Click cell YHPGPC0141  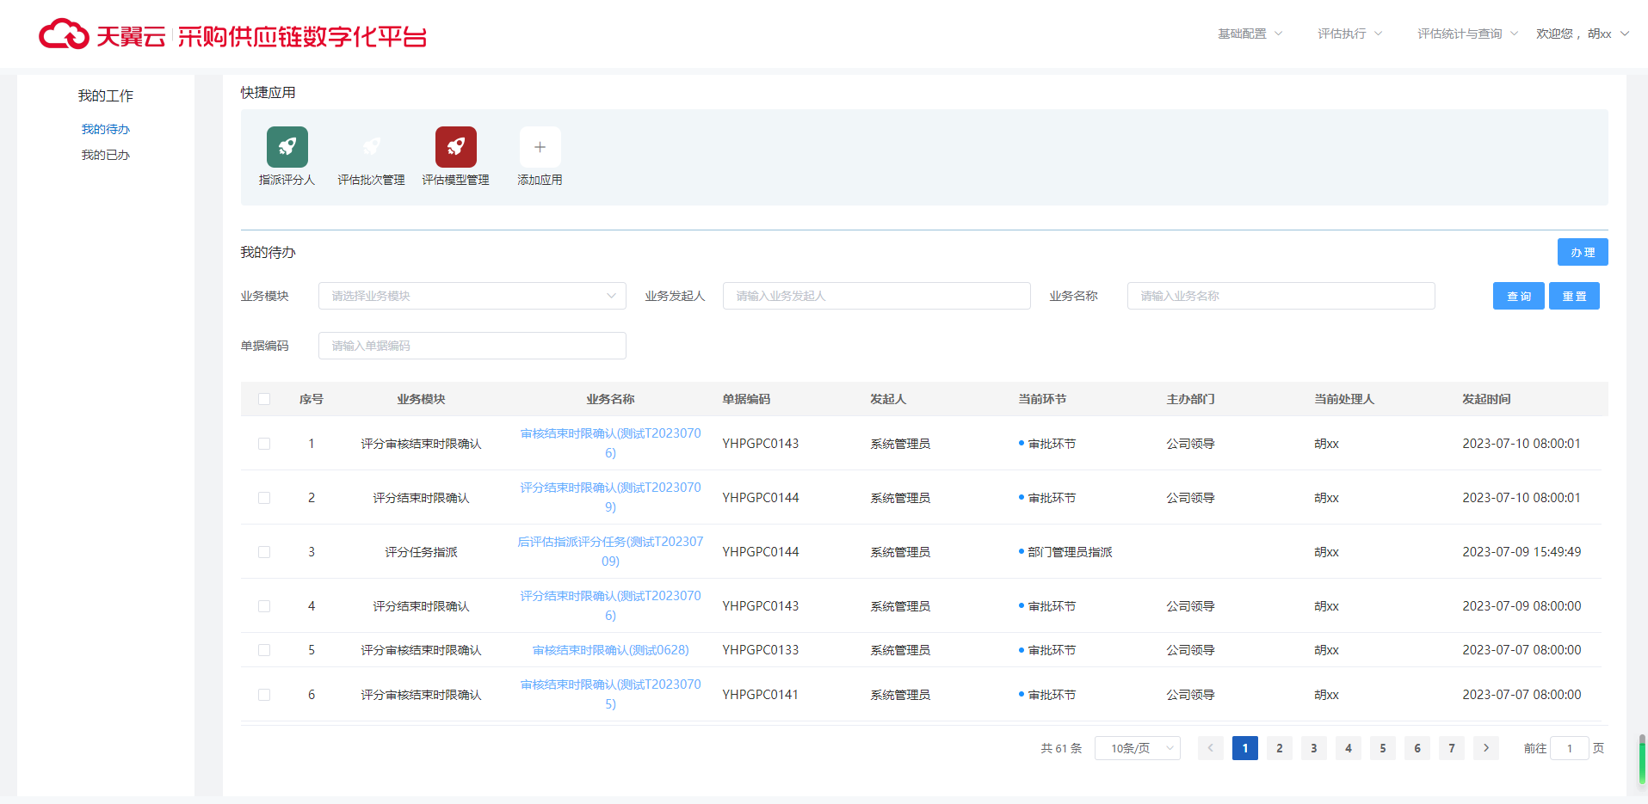[761, 695]
